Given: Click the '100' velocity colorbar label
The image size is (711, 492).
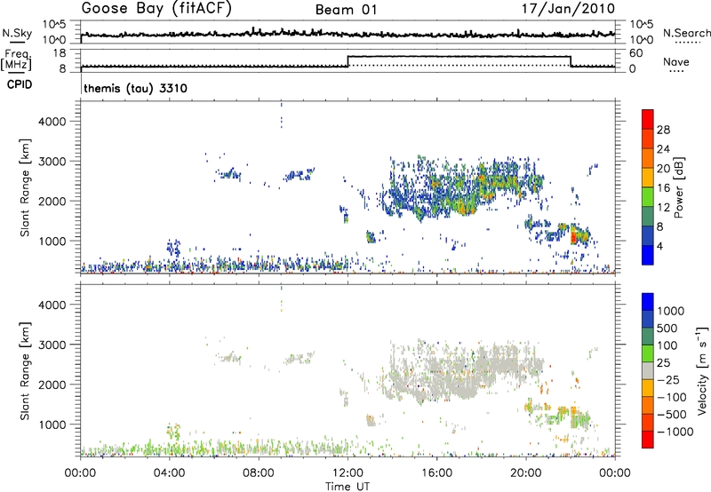Looking at the screenshot, I should tap(669, 345).
